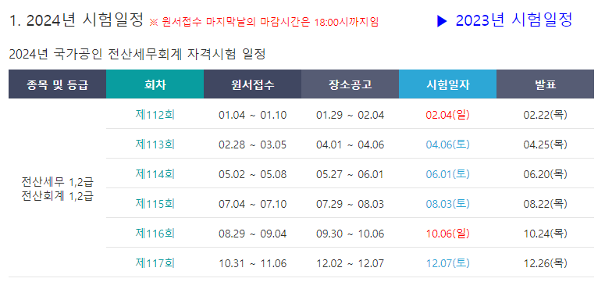
Task: Select 제112회 round
Action: 155,115
